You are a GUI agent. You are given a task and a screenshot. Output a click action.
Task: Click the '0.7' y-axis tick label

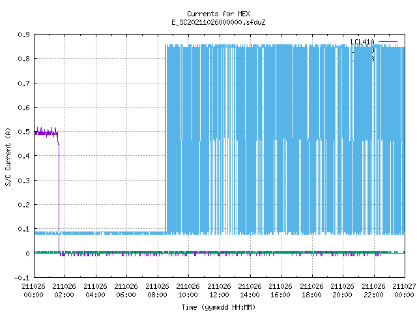(23, 83)
